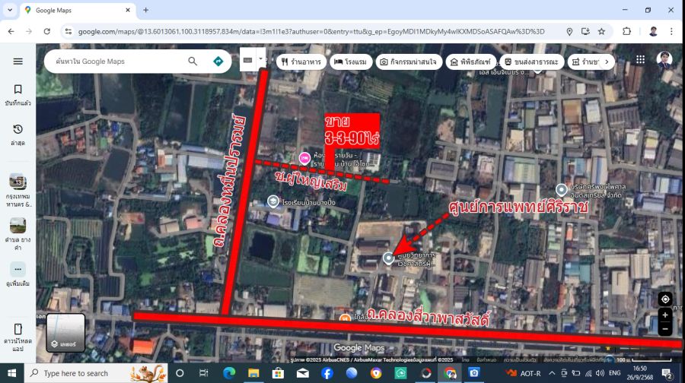Zoom out with the minus button
This screenshot has height=383, width=685.
664,330
